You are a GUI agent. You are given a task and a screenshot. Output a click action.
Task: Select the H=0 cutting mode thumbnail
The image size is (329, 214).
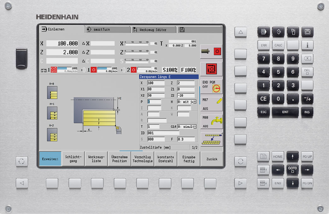(52, 92)
